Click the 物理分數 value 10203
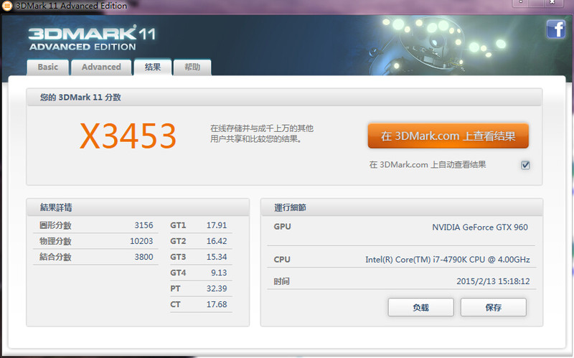574x358 pixels. point(141,241)
